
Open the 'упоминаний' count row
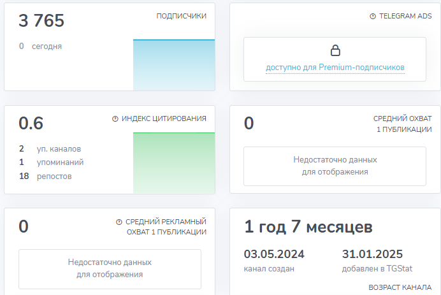pos(59,162)
